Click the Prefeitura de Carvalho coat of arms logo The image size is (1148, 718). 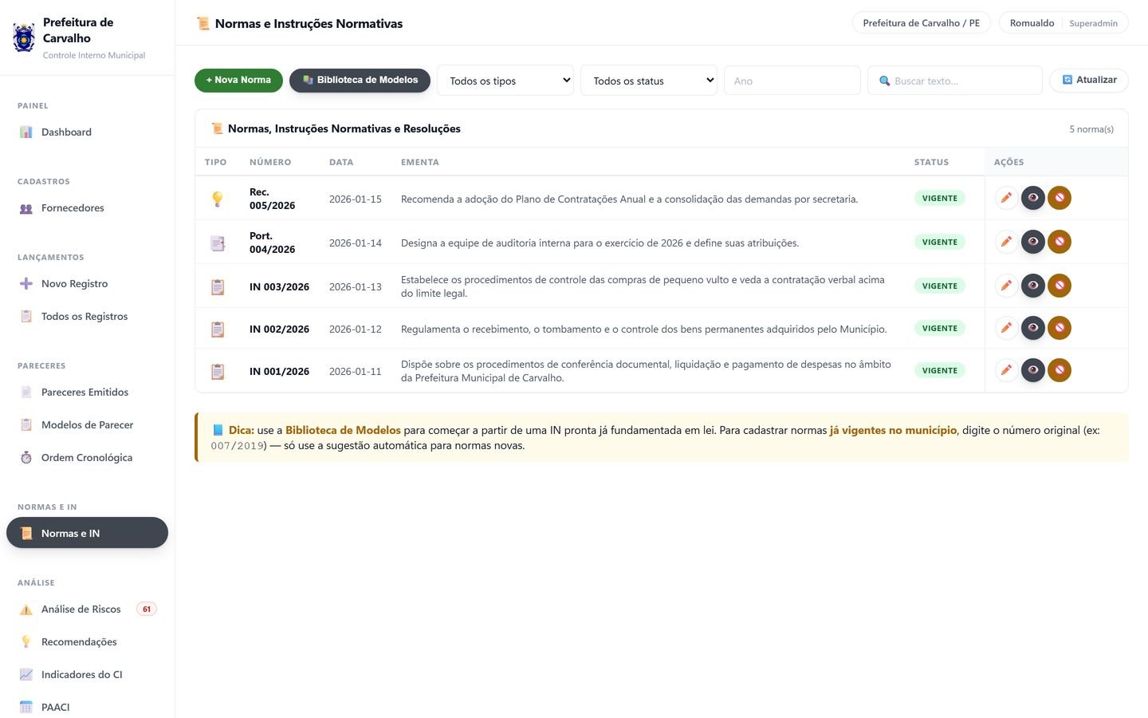(24, 37)
